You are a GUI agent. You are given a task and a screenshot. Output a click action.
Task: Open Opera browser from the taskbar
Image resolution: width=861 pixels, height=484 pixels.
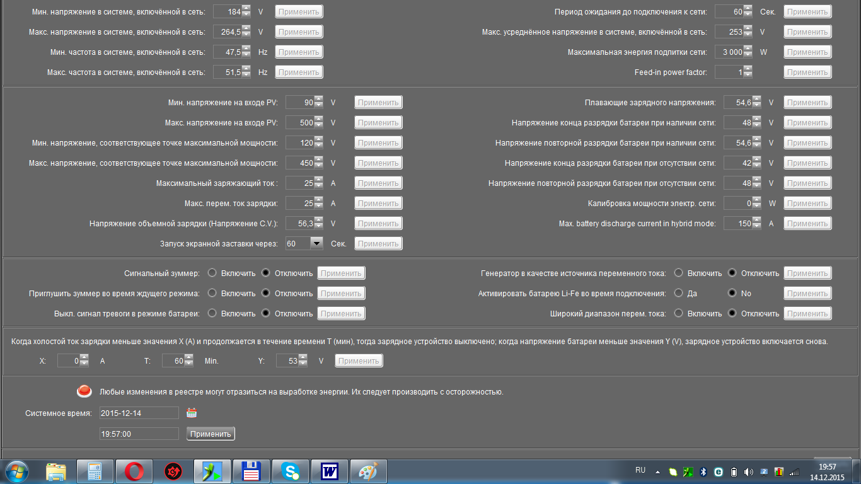click(134, 471)
